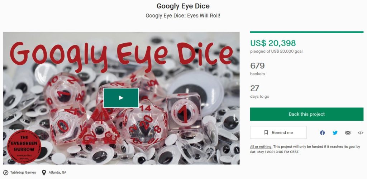367x179 pixels.
Task: Click the 27 days to go counter
Action: click(x=255, y=88)
